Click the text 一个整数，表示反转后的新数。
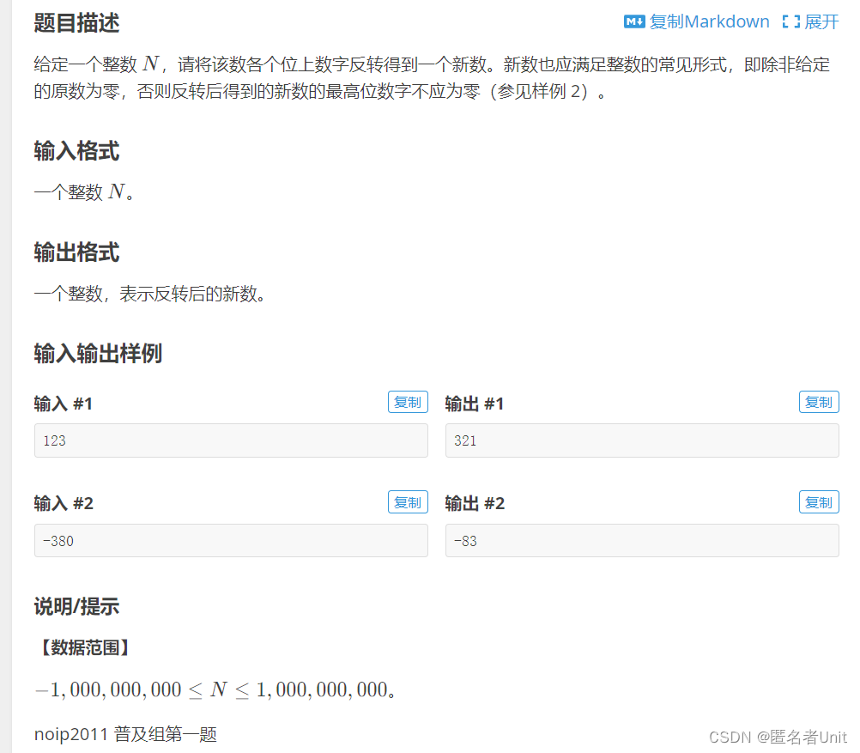The width and height of the screenshot is (860, 753). (149, 294)
